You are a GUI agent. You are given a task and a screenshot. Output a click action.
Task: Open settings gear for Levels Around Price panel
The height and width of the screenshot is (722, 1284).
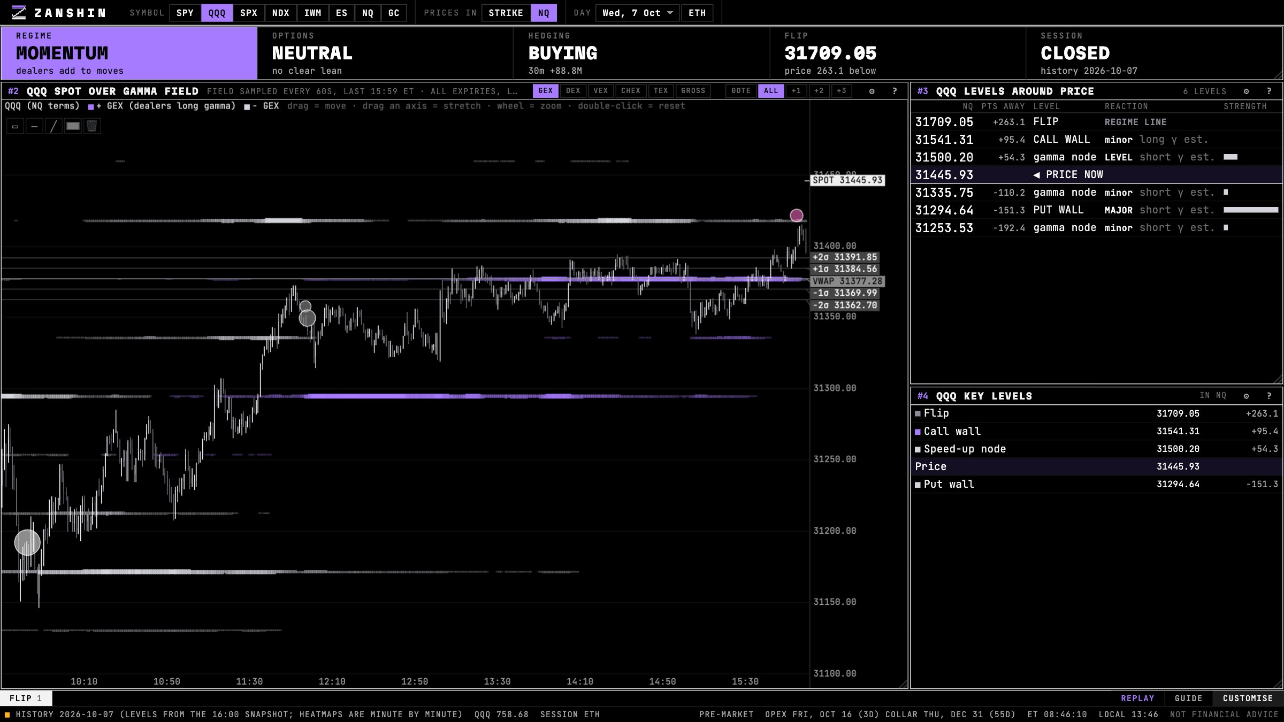1246,91
